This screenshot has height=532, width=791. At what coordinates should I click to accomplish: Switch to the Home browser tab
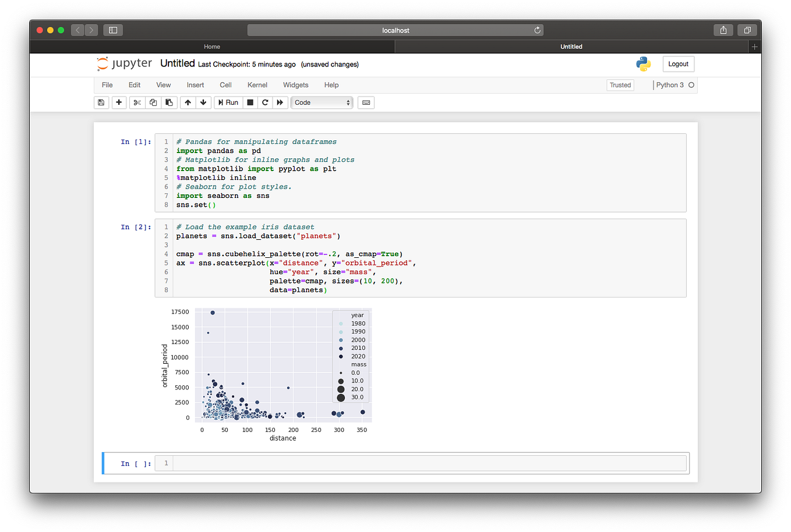(x=211, y=47)
